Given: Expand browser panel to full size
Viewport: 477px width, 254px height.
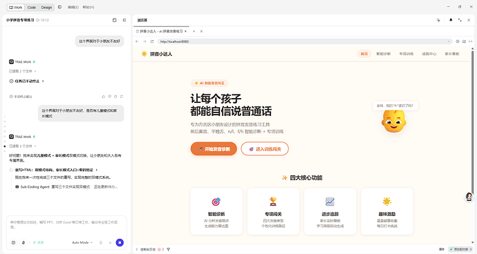Looking at the screenshot, I should [460, 20].
